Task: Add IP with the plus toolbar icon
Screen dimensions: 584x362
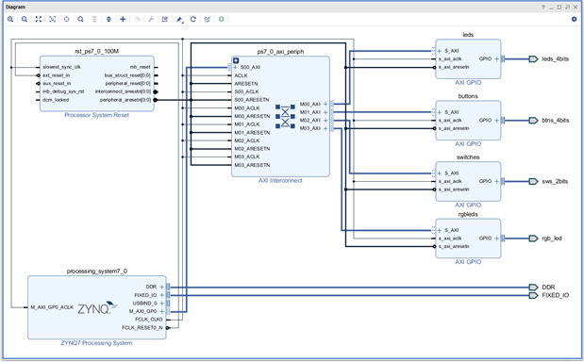Action: coord(123,20)
